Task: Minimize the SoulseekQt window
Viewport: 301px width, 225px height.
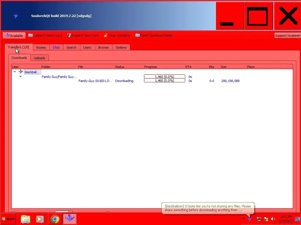Action: (230, 16)
